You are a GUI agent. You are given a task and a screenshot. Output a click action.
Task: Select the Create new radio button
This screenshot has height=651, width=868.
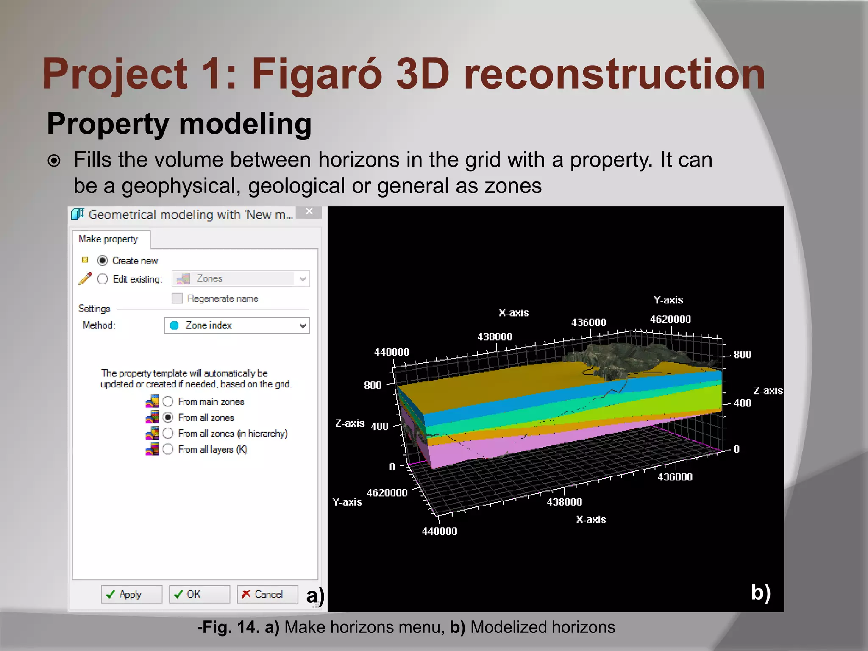pyautogui.click(x=103, y=260)
